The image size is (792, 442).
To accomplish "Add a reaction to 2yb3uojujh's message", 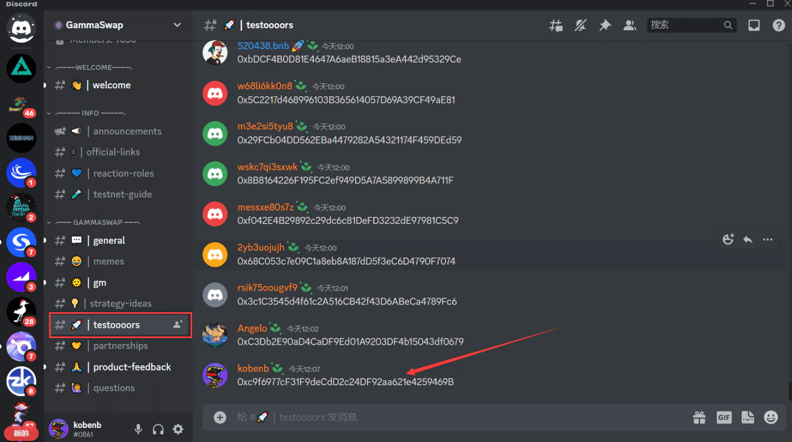I will (728, 239).
